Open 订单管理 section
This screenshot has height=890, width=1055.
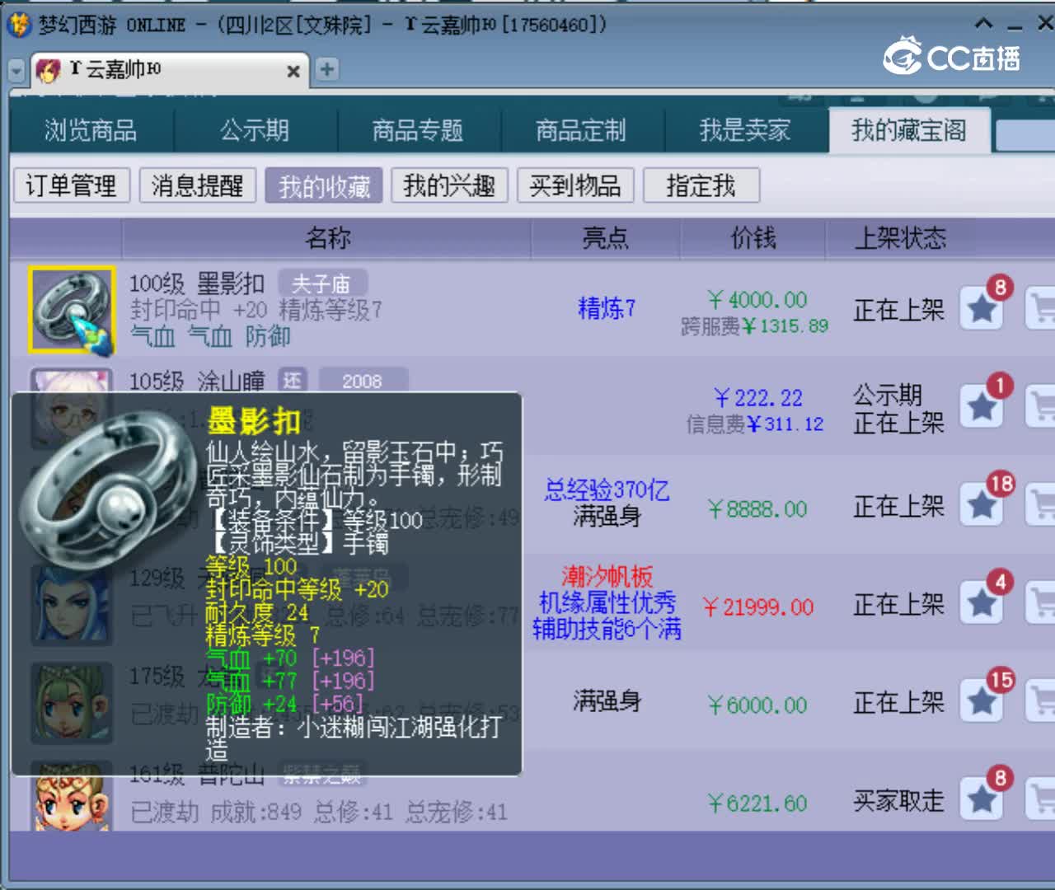[x=72, y=185]
